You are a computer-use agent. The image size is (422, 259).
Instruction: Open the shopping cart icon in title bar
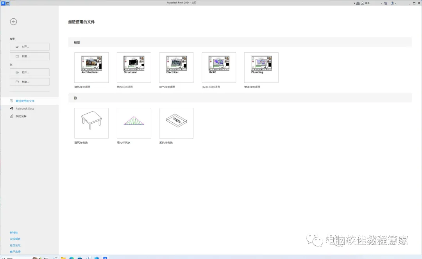tap(386, 3)
